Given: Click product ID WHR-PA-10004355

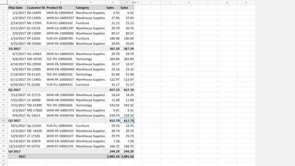Looking at the screenshot, I should tap(60, 131).
